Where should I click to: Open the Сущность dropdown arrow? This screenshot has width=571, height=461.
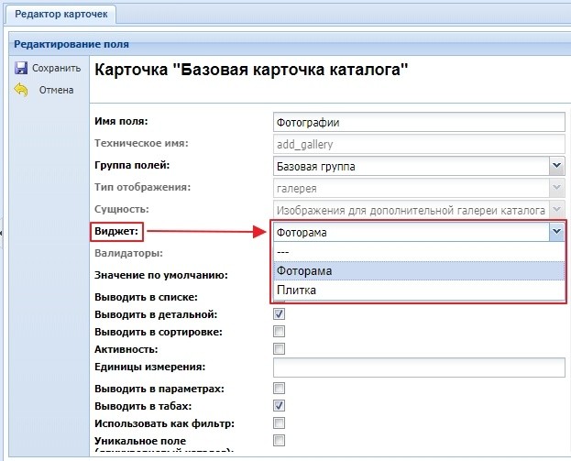pyautogui.click(x=556, y=211)
